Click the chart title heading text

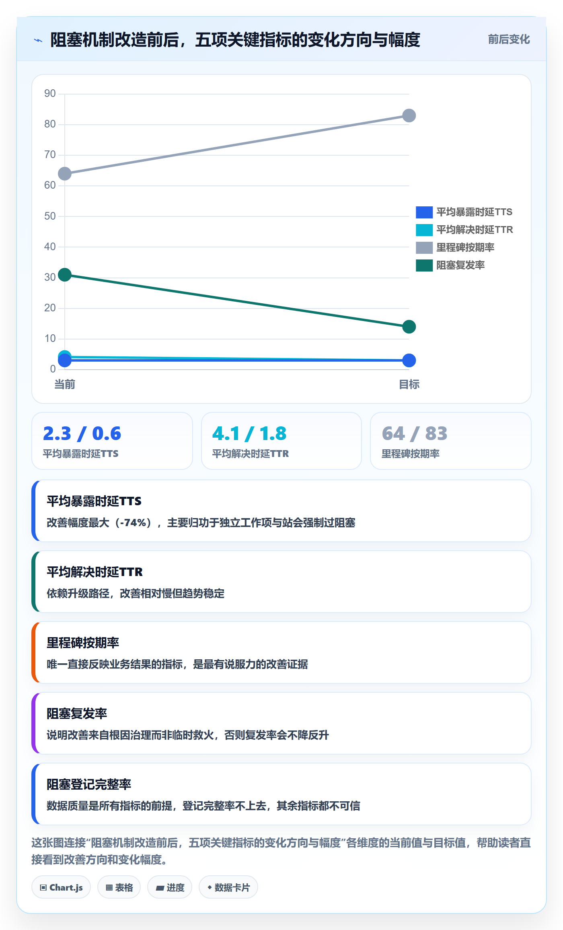(x=235, y=40)
